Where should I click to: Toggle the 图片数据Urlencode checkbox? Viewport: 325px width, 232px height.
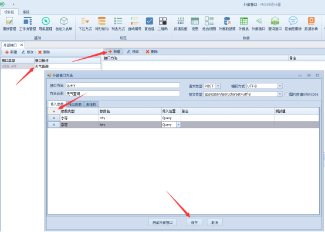pyautogui.click(x=287, y=95)
